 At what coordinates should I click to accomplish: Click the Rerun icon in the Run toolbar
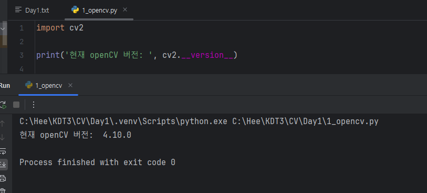[x=3, y=105]
